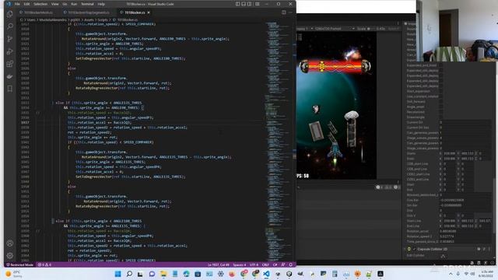Open the Terminal menu

pyautogui.click(x=87, y=4)
